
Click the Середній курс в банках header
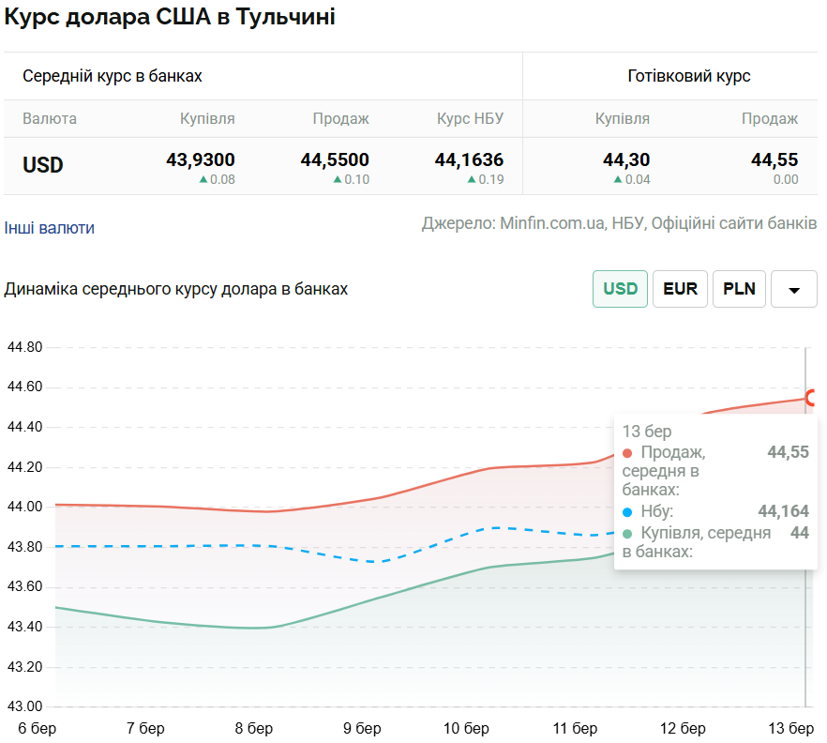[113, 76]
